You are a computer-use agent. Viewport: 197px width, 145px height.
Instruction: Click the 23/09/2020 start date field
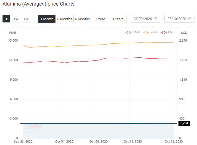(145, 19)
